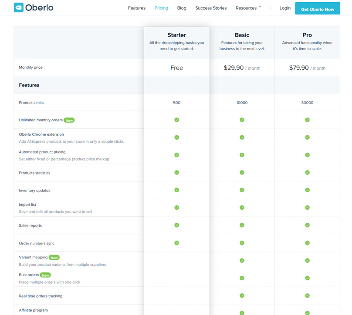This screenshot has width=352, height=315.
Task: Click Basic checkmark for Real time orders tracking
Action: point(242,295)
